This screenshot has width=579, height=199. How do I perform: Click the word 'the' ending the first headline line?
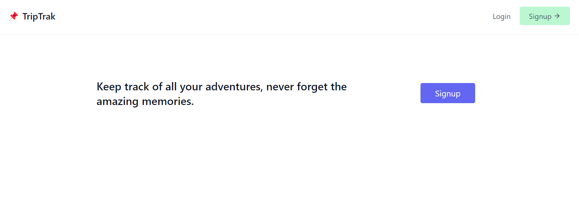(x=339, y=87)
